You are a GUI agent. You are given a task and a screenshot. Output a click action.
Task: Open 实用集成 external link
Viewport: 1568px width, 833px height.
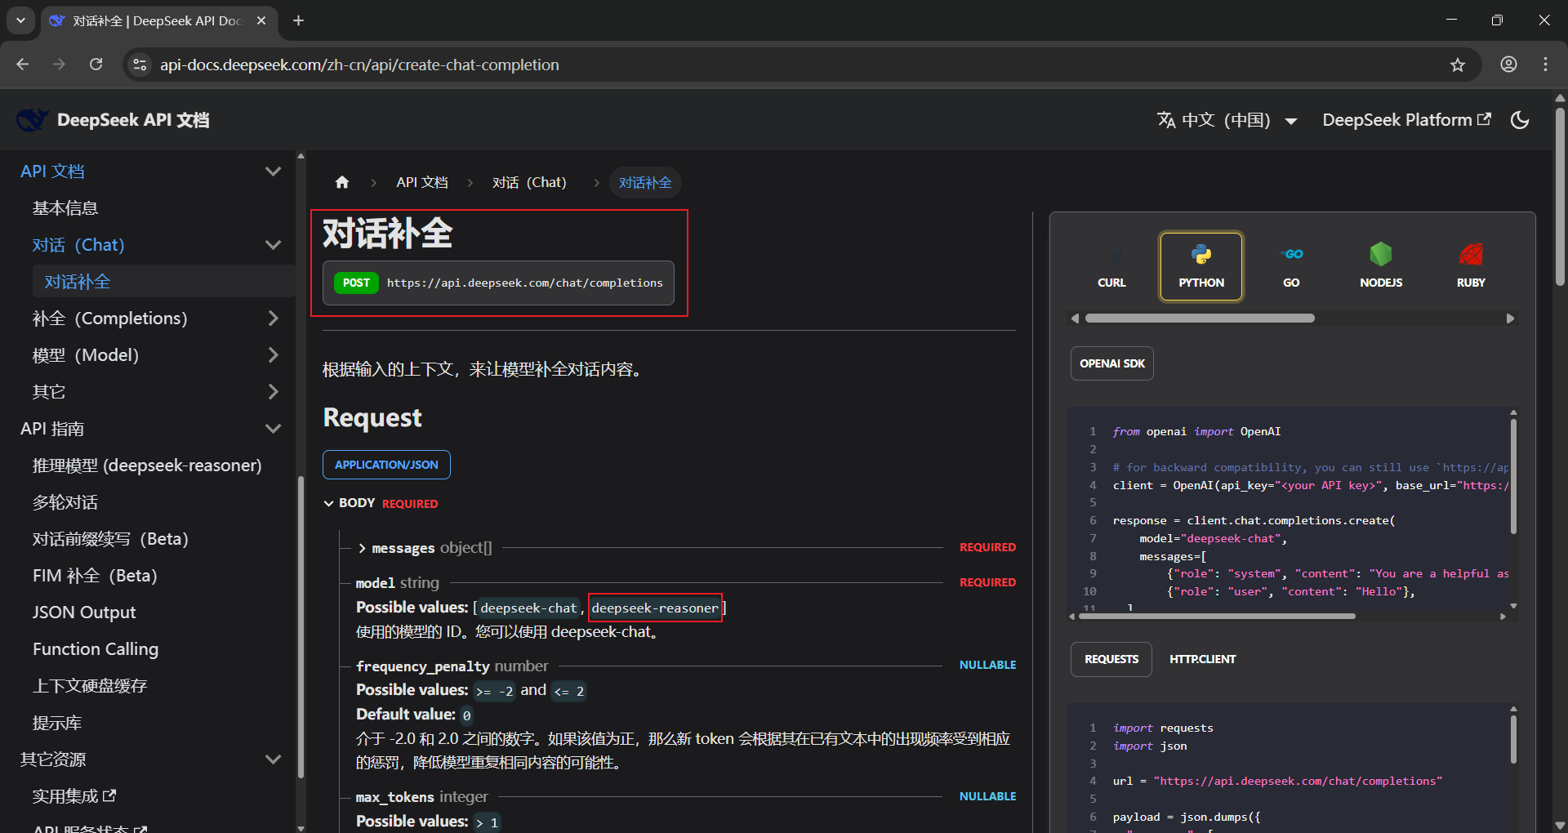click(74, 796)
